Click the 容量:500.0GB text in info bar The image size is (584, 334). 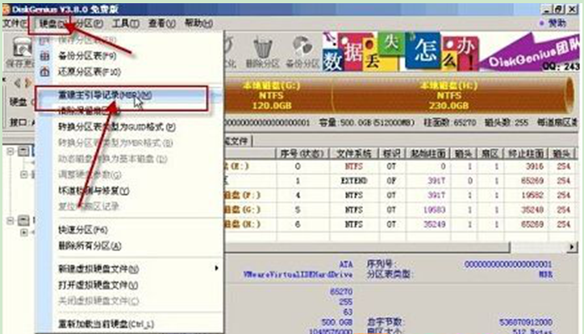click(x=367, y=122)
